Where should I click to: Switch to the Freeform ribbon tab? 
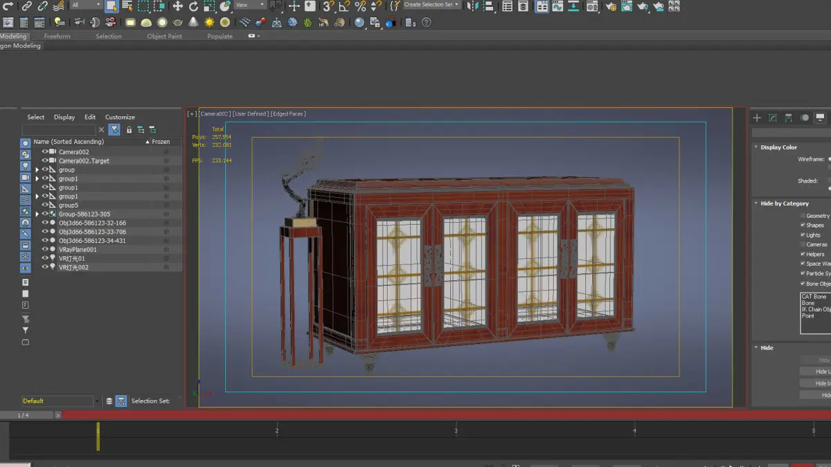(57, 36)
